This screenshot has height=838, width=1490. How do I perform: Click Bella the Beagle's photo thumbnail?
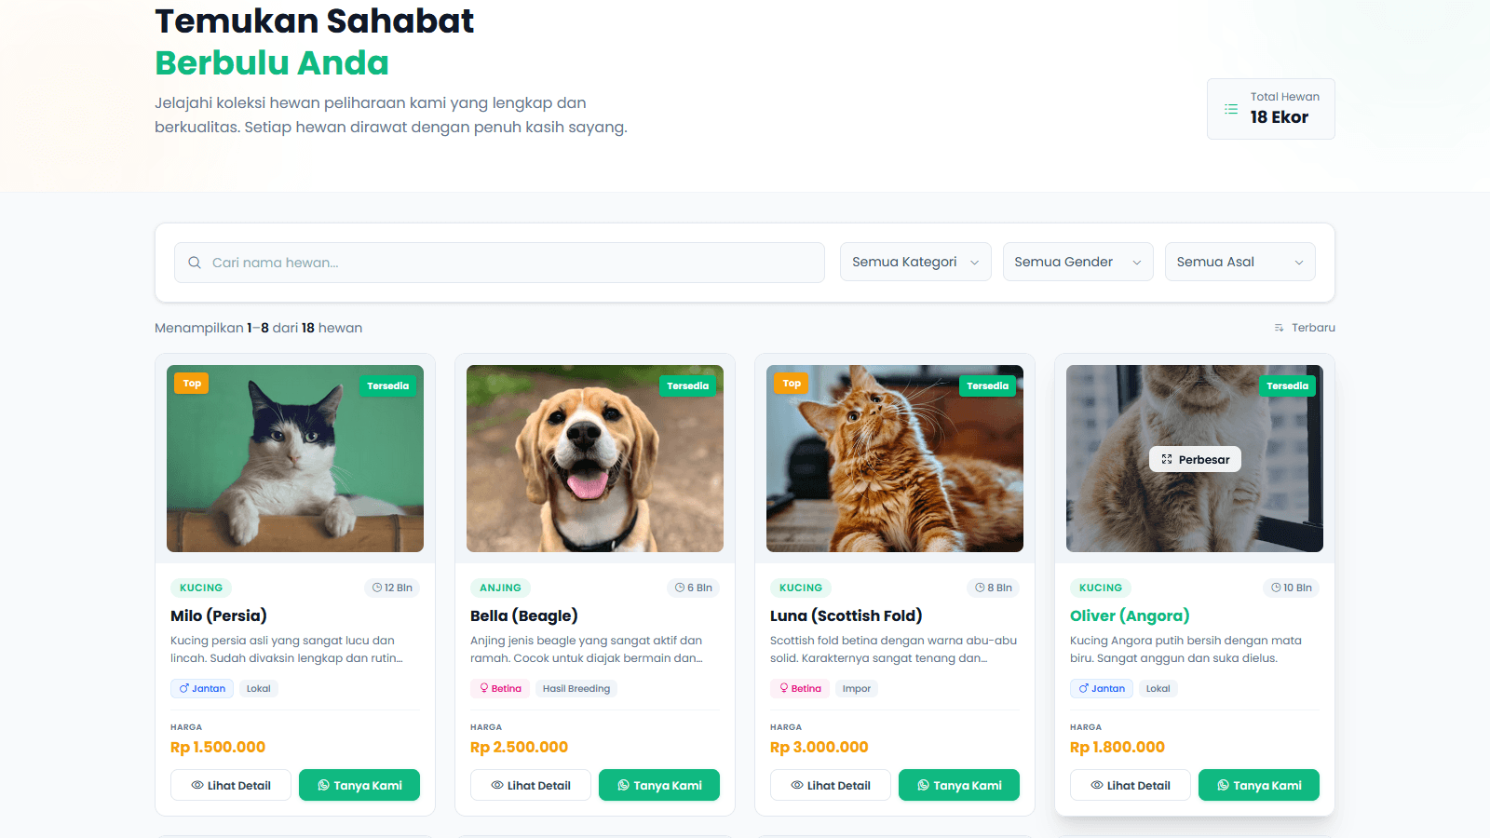(595, 458)
